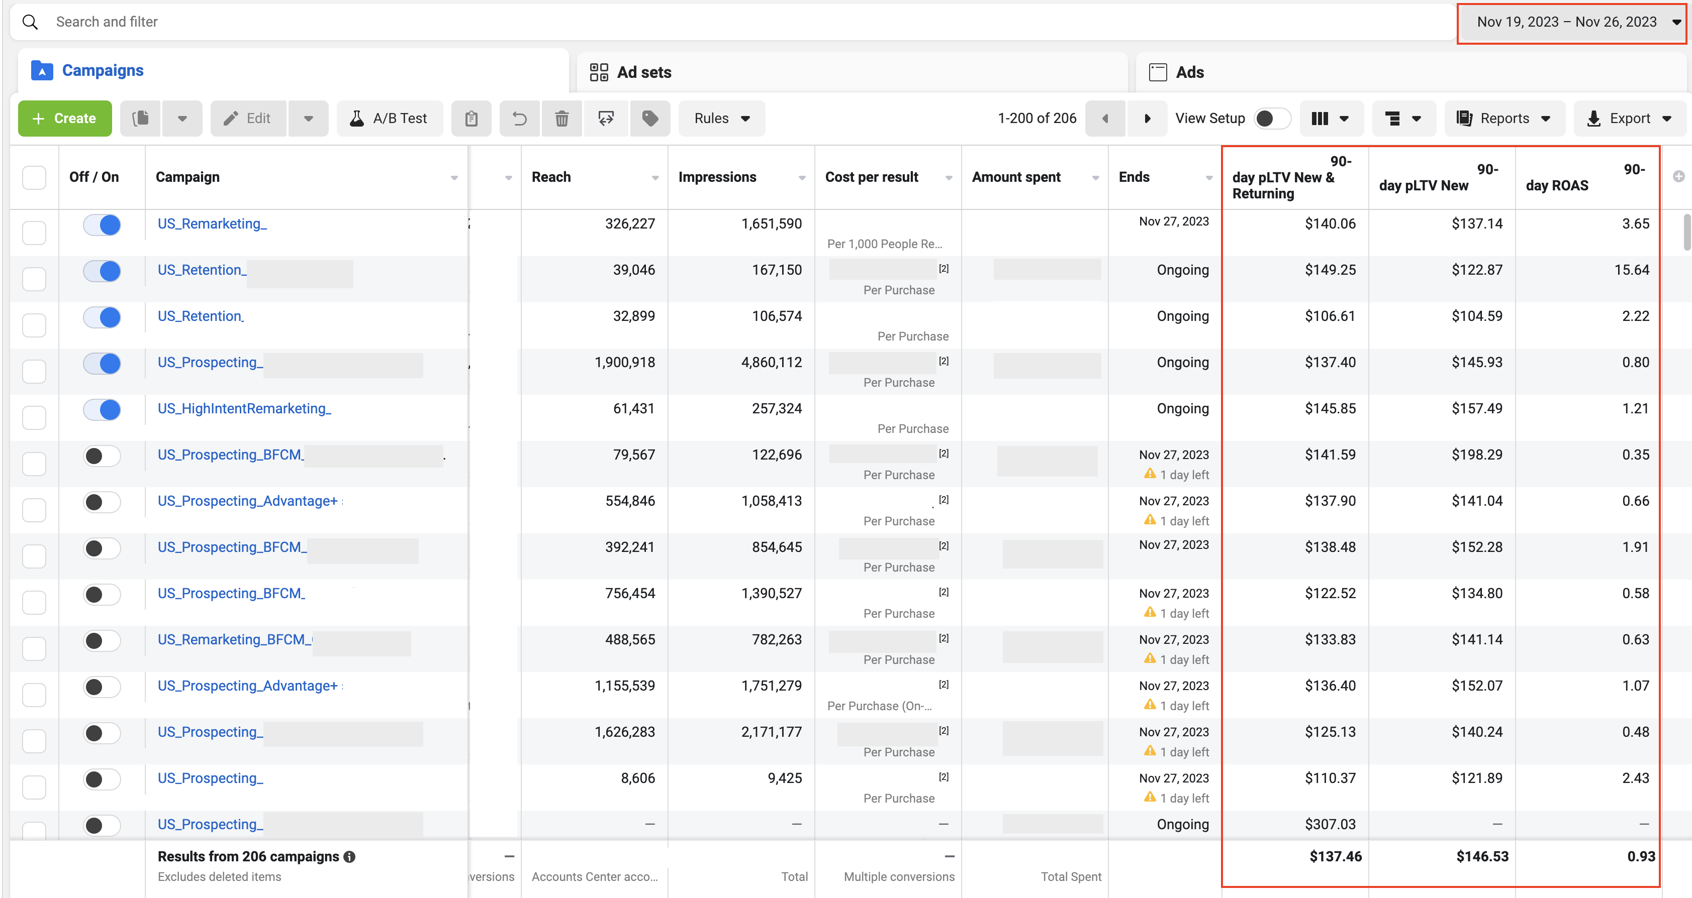Click the clipboard paste icon
This screenshot has width=1692, height=898.
[x=471, y=118]
